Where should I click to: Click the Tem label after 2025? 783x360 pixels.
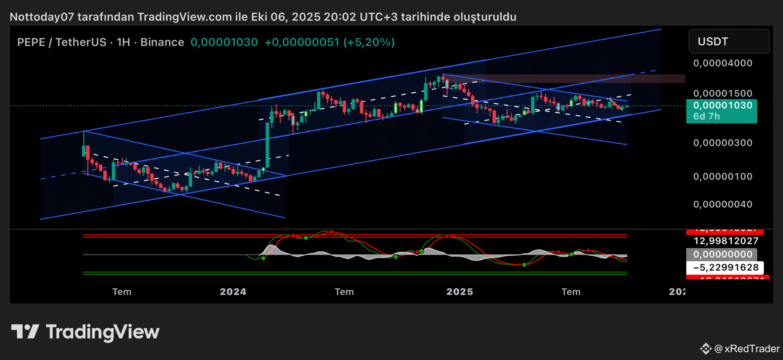tap(571, 292)
